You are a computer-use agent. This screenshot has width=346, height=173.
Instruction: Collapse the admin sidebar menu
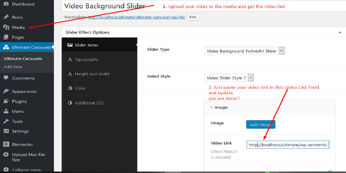point(27,170)
